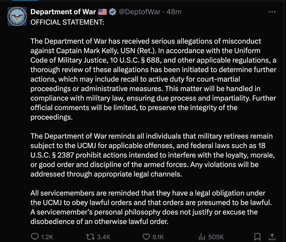
Task: Open the repost options via arrows icon
Action: [90, 237]
